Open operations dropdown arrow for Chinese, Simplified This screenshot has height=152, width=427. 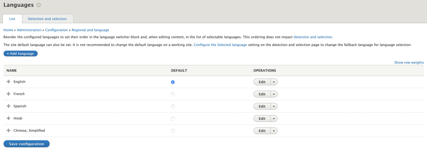274,131
